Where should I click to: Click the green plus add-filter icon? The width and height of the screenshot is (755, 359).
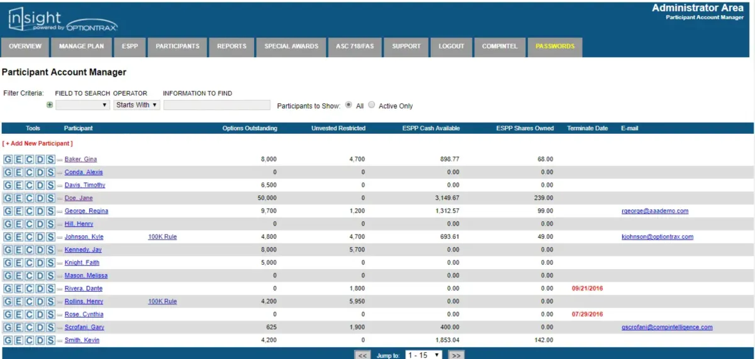tap(50, 105)
